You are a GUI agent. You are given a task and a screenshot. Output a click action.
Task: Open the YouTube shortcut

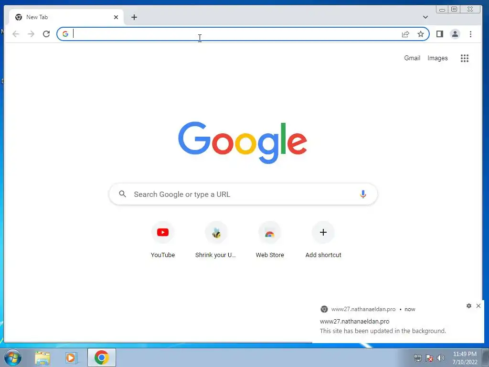[x=163, y=240]
